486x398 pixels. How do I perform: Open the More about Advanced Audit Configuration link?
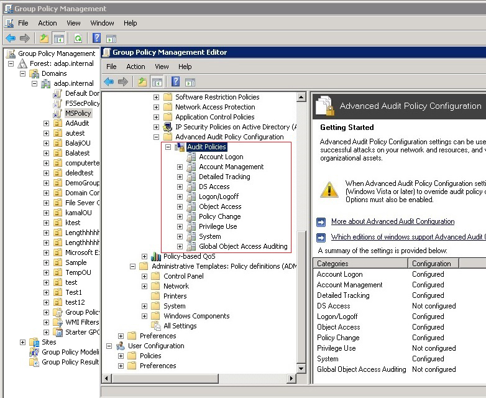pos(392,221)
